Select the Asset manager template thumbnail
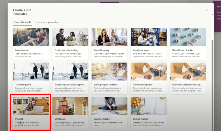The height and width of the screenshot is (131, 221). [x=149, y=37]
